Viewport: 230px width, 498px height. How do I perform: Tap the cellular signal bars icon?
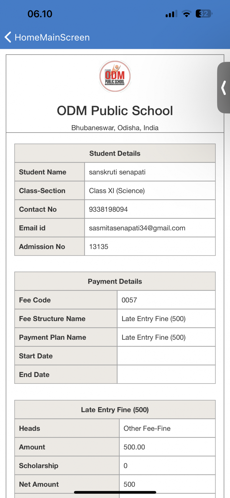tap(171, 14)
